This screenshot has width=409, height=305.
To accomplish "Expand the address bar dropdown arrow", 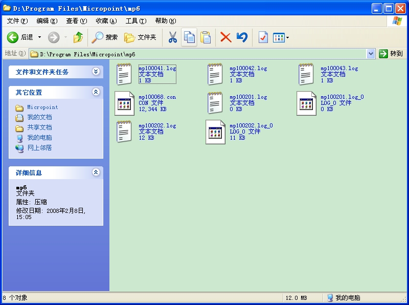I will coord(371,54).
